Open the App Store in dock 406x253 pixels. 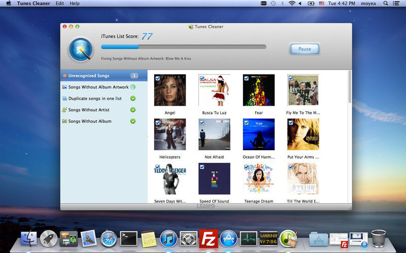pos(228,239)
